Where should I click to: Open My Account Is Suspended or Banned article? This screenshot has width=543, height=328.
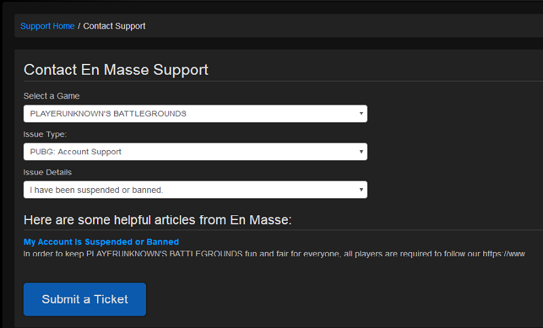click(x=101, y=242)
